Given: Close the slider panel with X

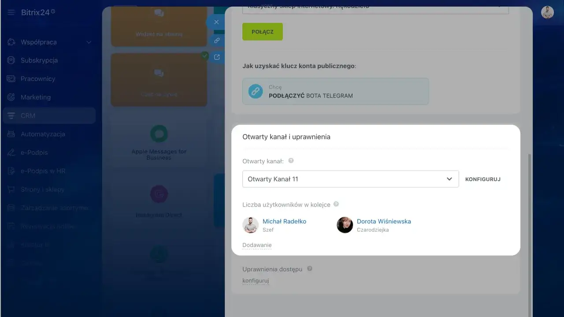Looking at the screenshot, I should [216, 22].
